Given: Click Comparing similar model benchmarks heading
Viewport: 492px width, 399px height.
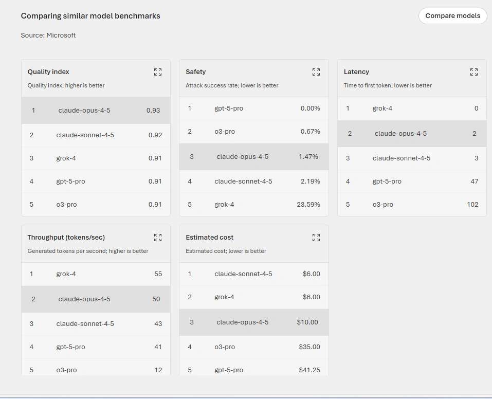Looking at the screenshot, I should point(90,16).
